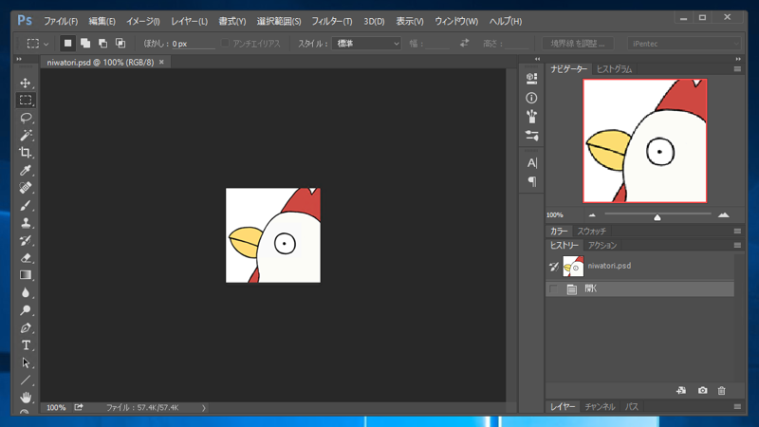Open the status bar info arrow menu
The width and height of the screenshot is (759, 427).
(x=204, y=408)
